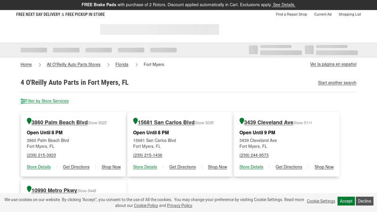
Task: Open Cookie Settings
Action: [x=321, y=201]
